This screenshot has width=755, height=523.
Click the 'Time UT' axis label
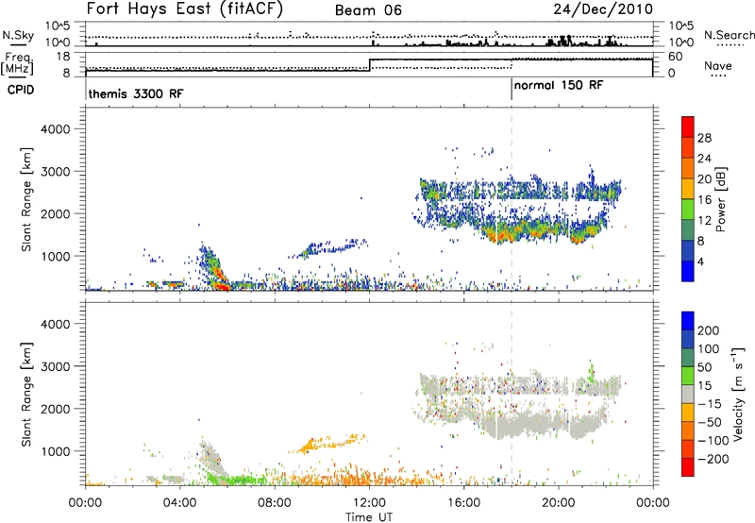pyautogui.click(x=369, y=517)
